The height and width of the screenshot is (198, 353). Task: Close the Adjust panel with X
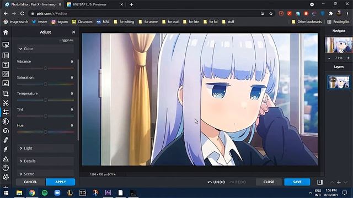click(x=73, y=32)
